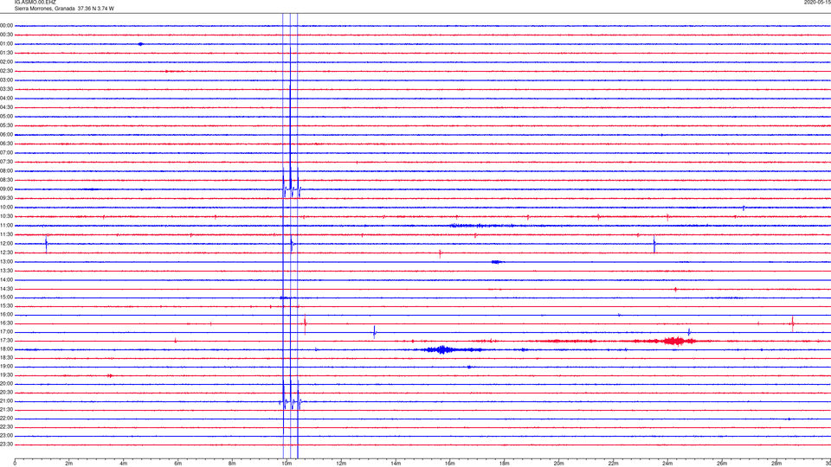The height and width of the screenshot is (467, 831).
Task: Click the 14m tick on time axis
Action: (x=396, y=464)
